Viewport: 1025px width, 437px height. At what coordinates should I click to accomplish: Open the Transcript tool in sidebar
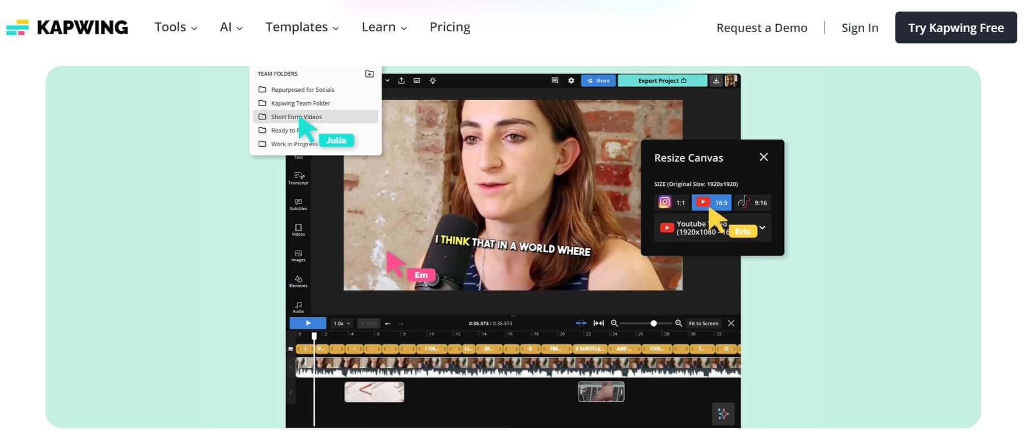point(298,178)
